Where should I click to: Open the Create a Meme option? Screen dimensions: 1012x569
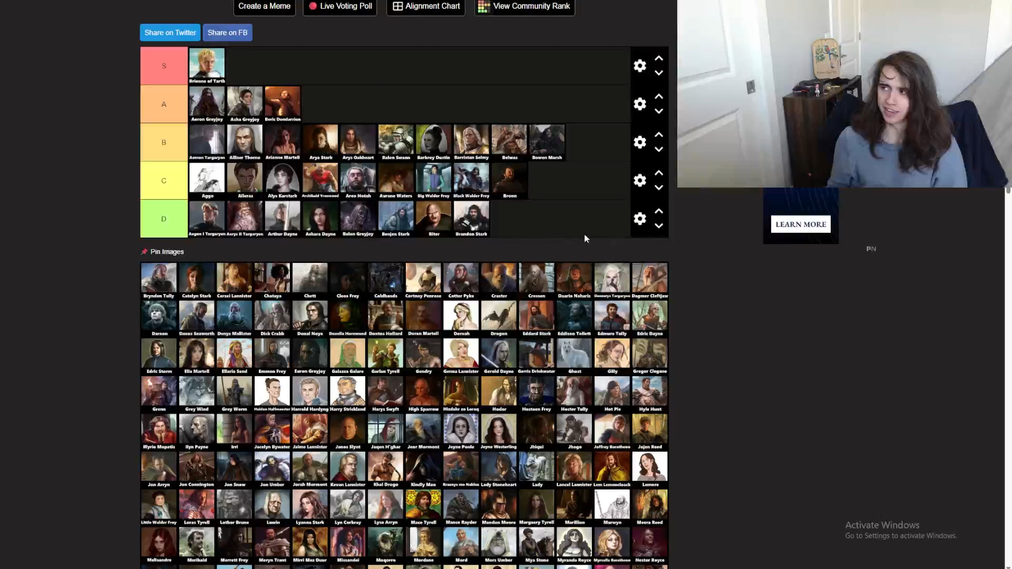264,6
